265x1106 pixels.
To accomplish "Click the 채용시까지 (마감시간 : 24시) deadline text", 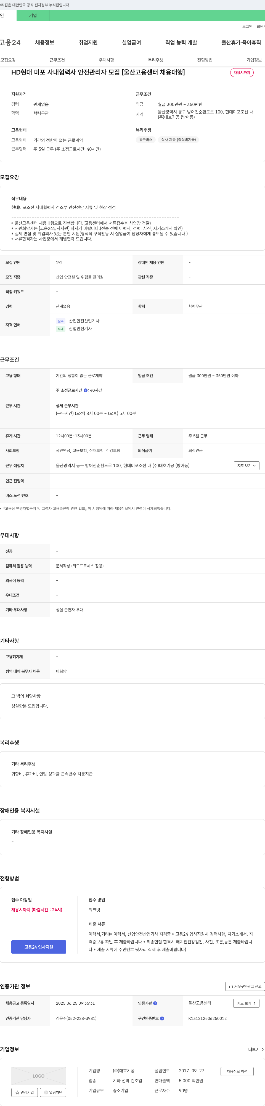I will 36,910.
